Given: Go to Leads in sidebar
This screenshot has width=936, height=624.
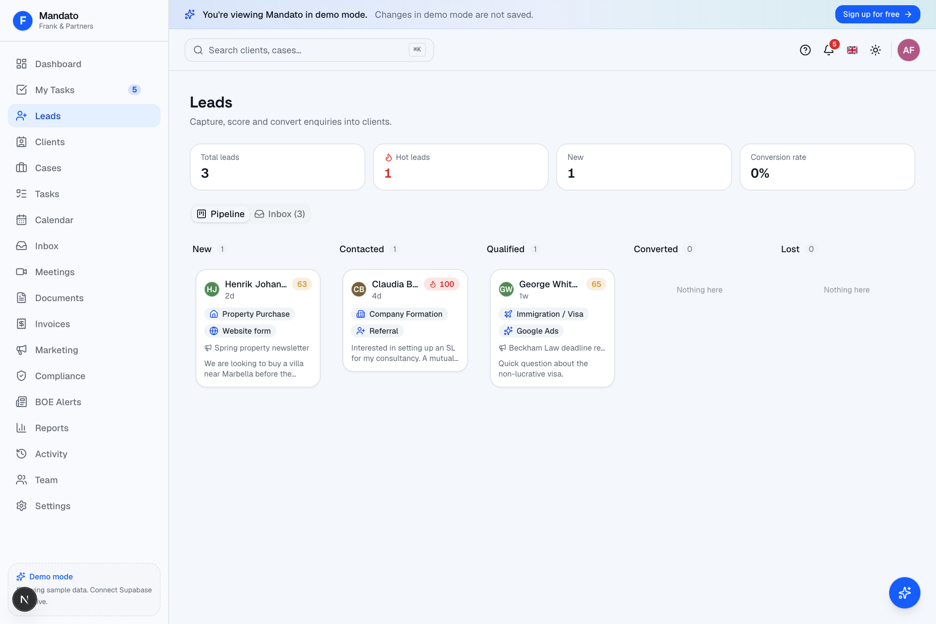Looking at the screenshot, I should click(84, 116).
